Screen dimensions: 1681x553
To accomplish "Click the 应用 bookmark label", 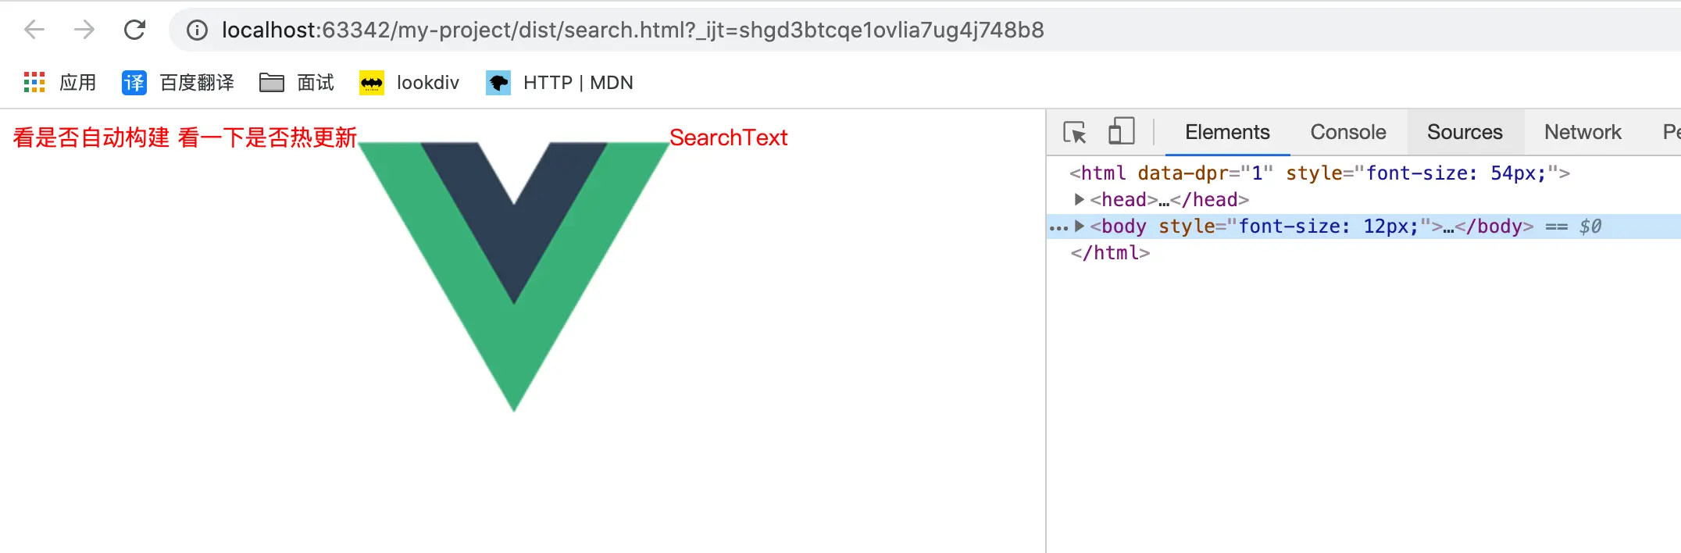I will pyautogui.click(x=78, y=82).
